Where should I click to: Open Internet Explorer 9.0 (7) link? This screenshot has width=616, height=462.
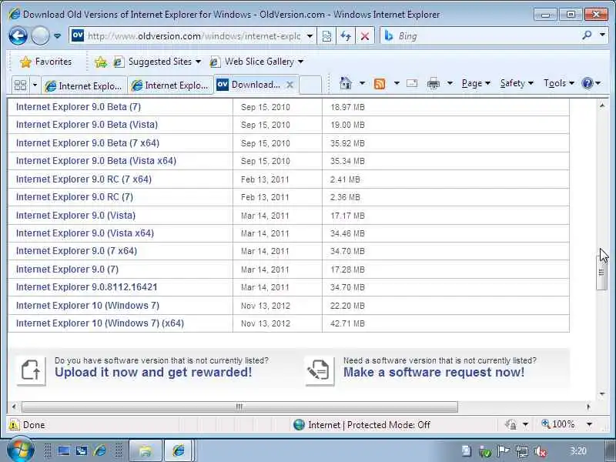tap(67, 269)
